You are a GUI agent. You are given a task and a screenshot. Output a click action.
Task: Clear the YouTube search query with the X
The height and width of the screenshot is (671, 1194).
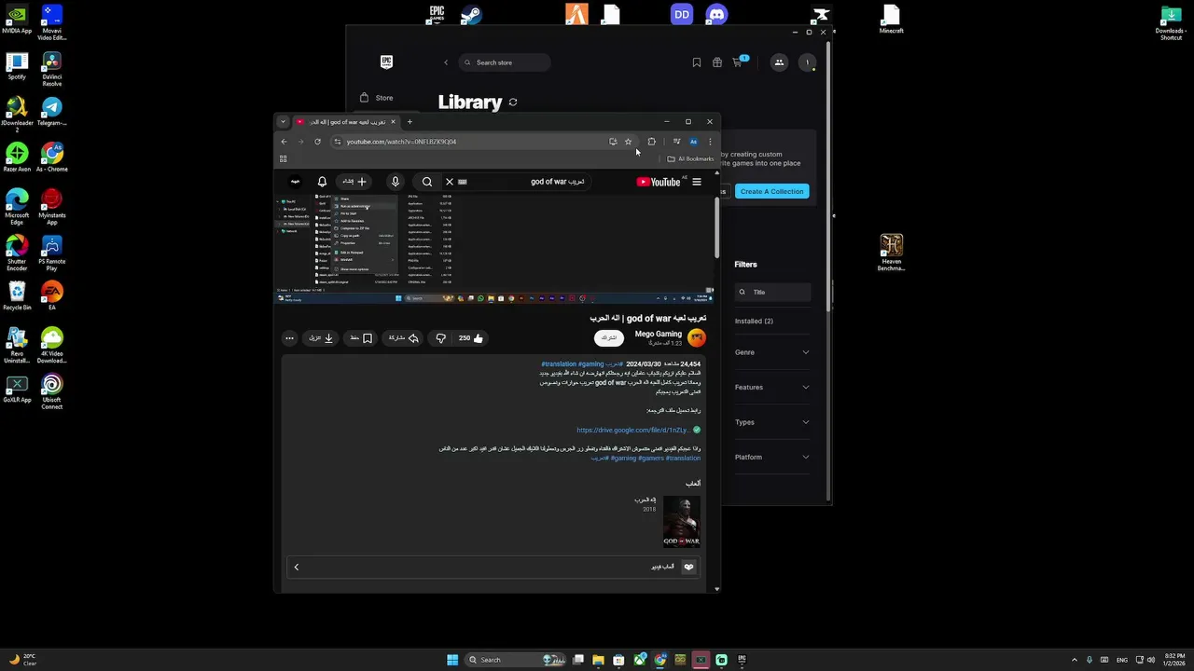pos(449,182)
